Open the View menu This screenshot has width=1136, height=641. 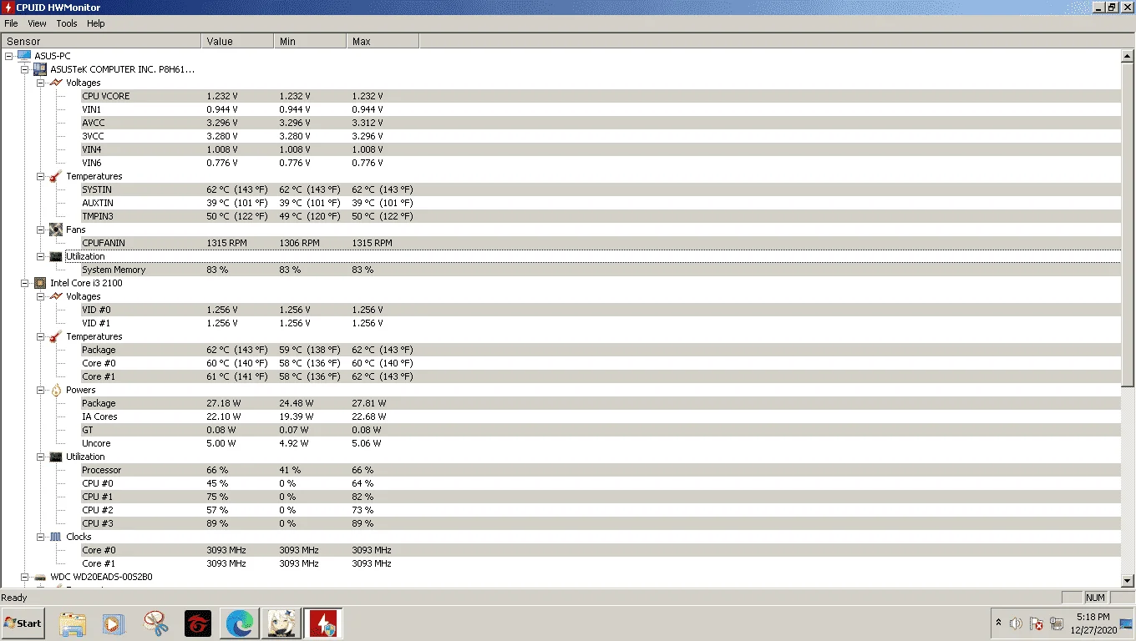[37, 23]
